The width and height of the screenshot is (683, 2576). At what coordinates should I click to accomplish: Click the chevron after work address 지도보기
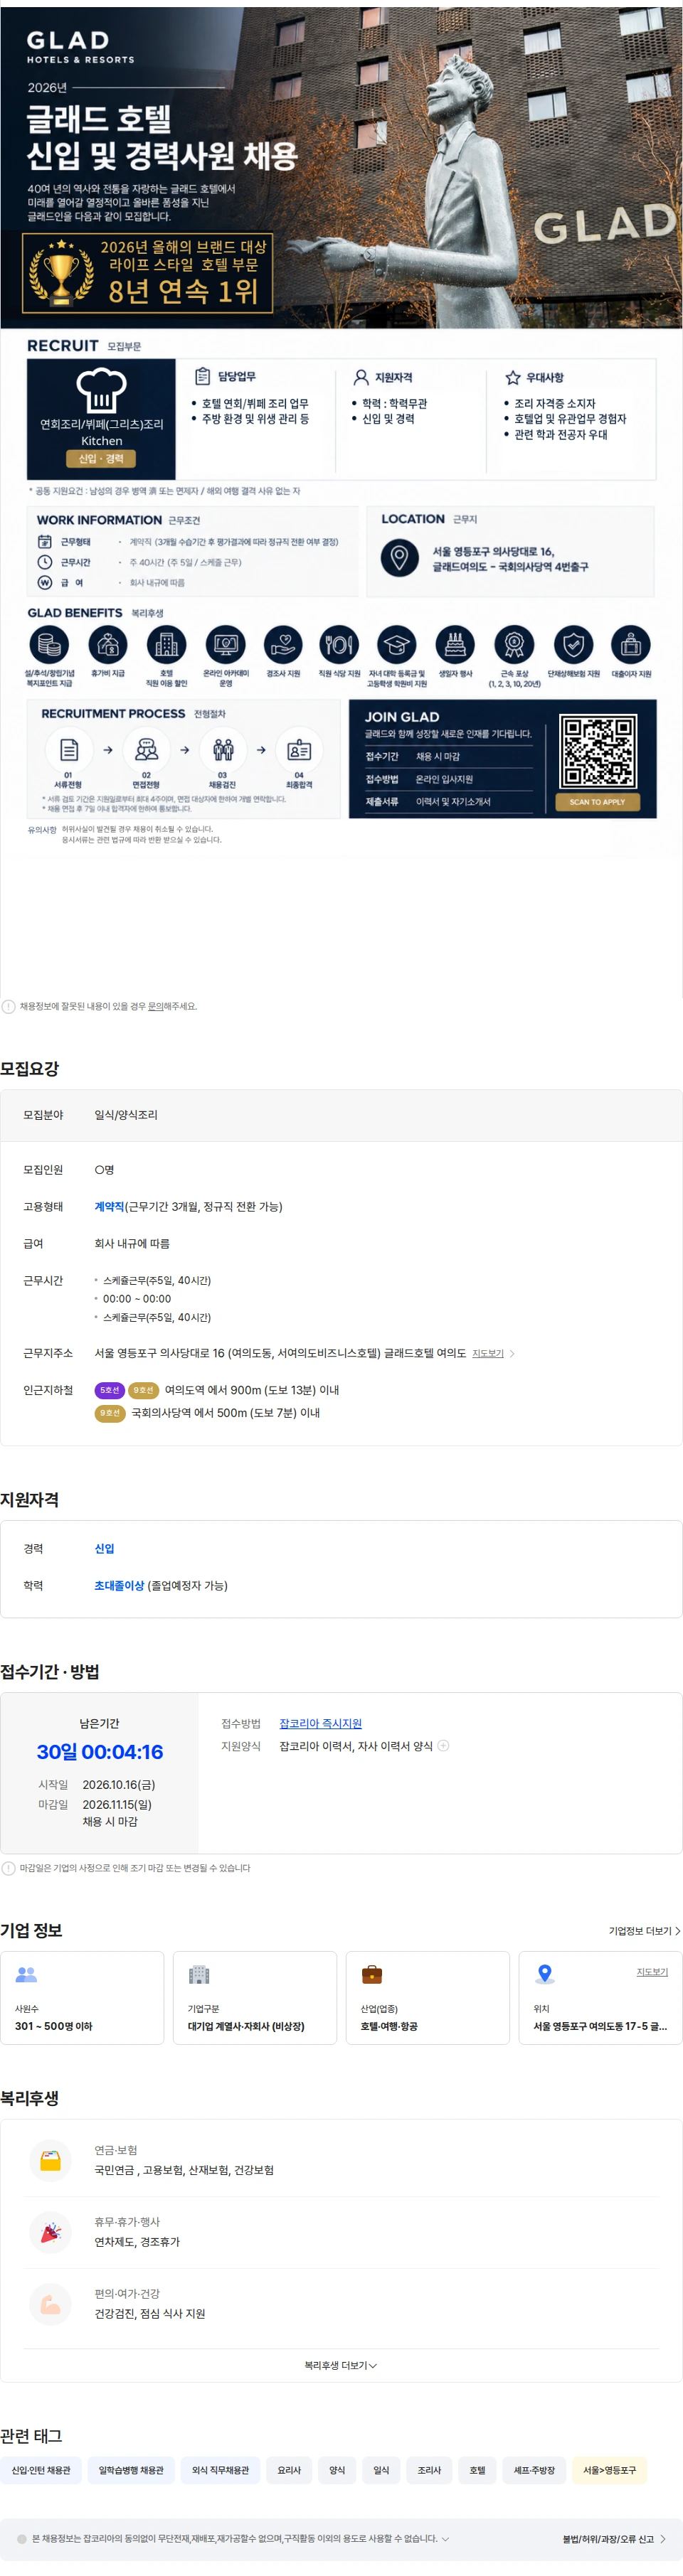coord(512,1353)
